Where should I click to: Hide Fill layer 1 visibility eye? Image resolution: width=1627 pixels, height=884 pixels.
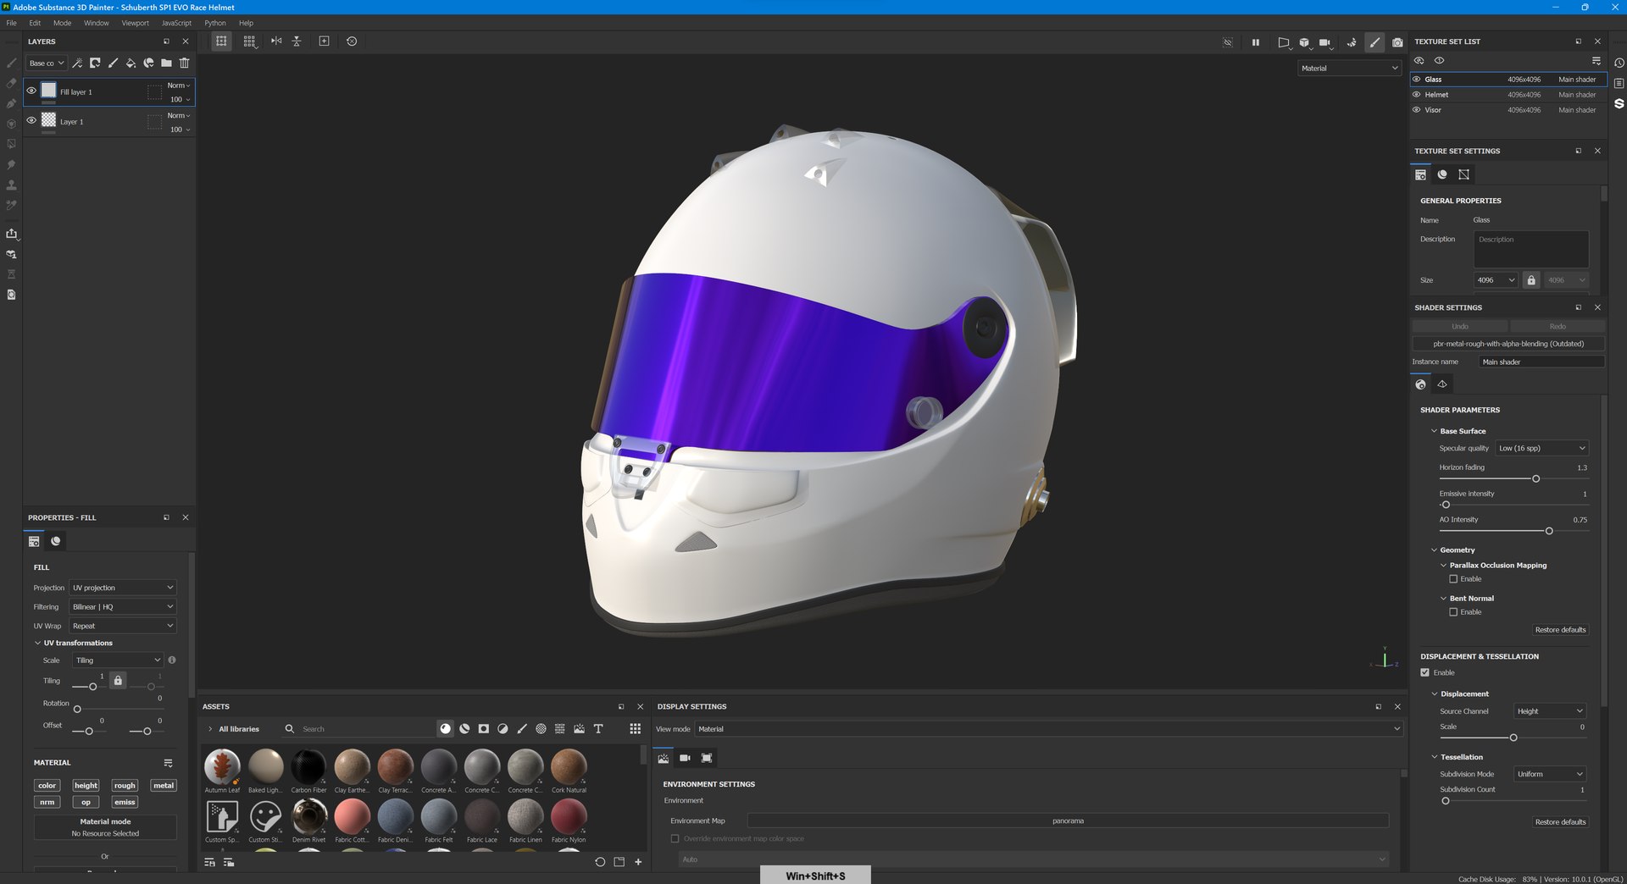[31, 91]
